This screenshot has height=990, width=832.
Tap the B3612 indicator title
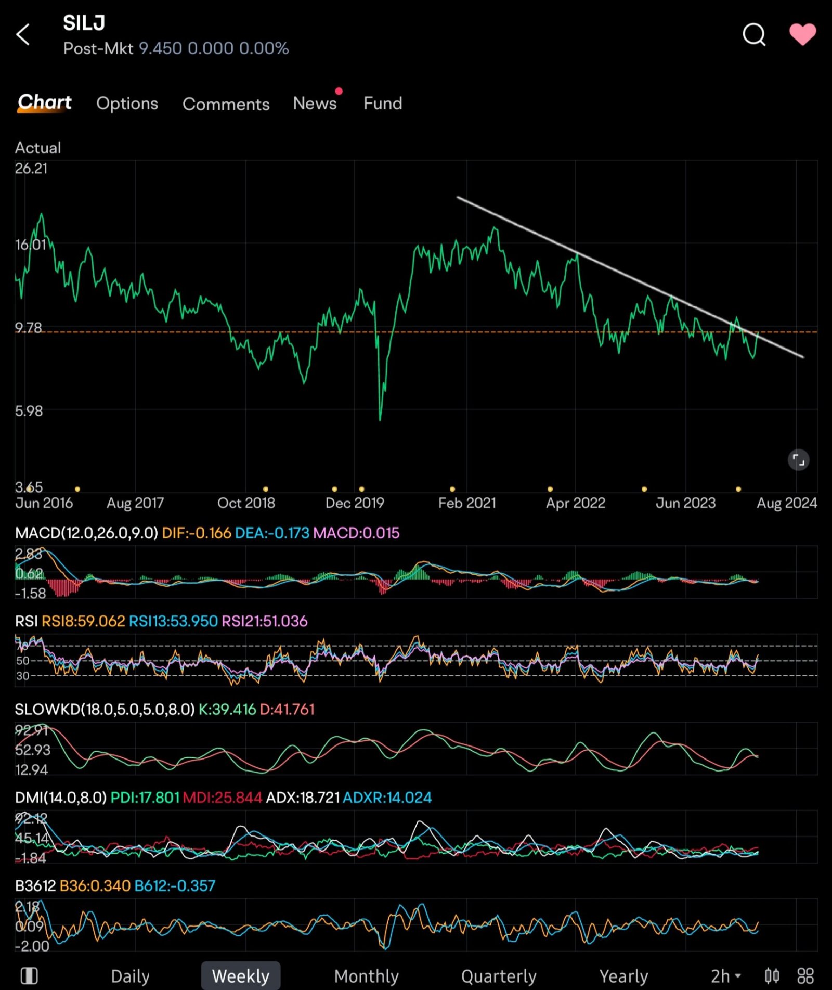click(x=35, y=886)
